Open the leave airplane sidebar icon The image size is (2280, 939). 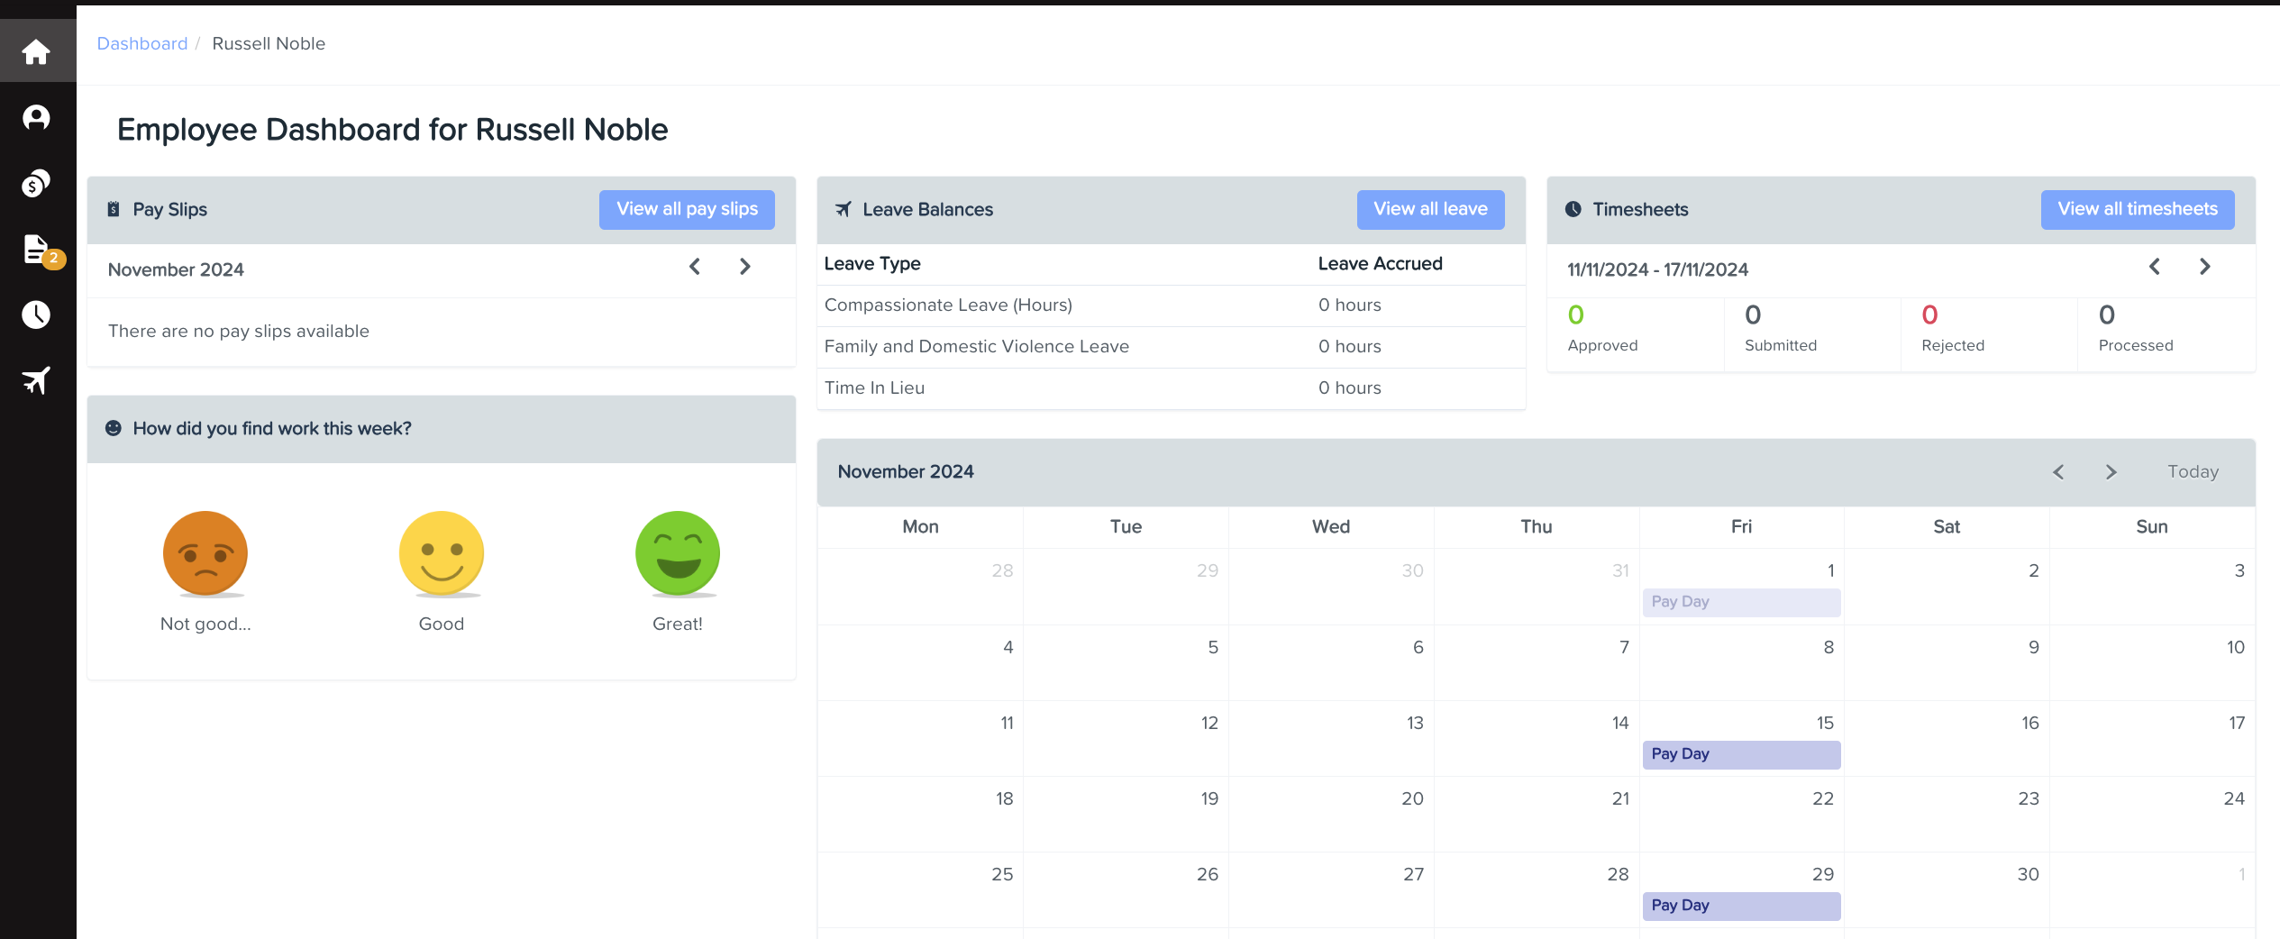coord(36,380)
